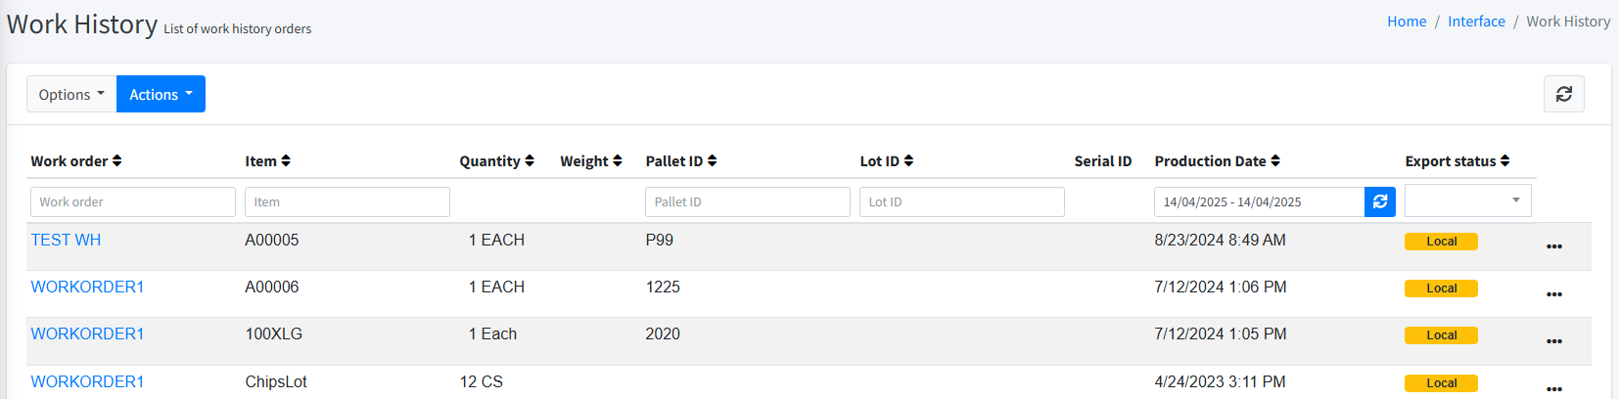Click the Production Date range field
This screenshot has width=1619, height=399.
(1259, 201)
